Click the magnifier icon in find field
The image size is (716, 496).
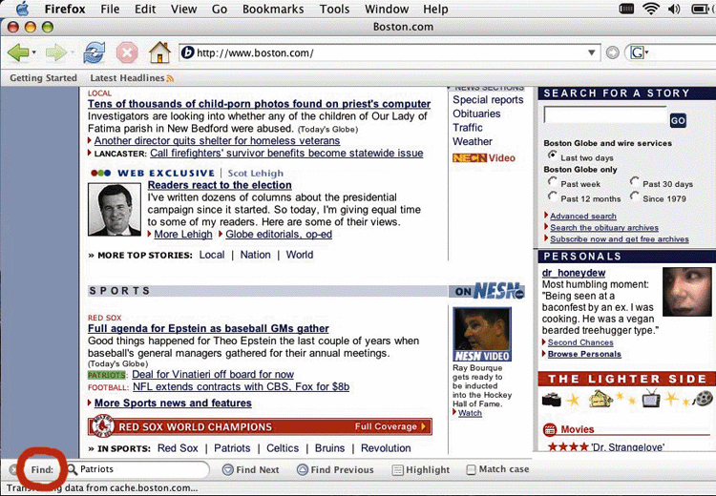point(72,469)
